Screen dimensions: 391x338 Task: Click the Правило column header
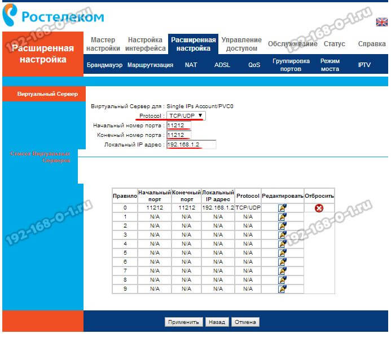pyautogui.click(x=125, y=196)
